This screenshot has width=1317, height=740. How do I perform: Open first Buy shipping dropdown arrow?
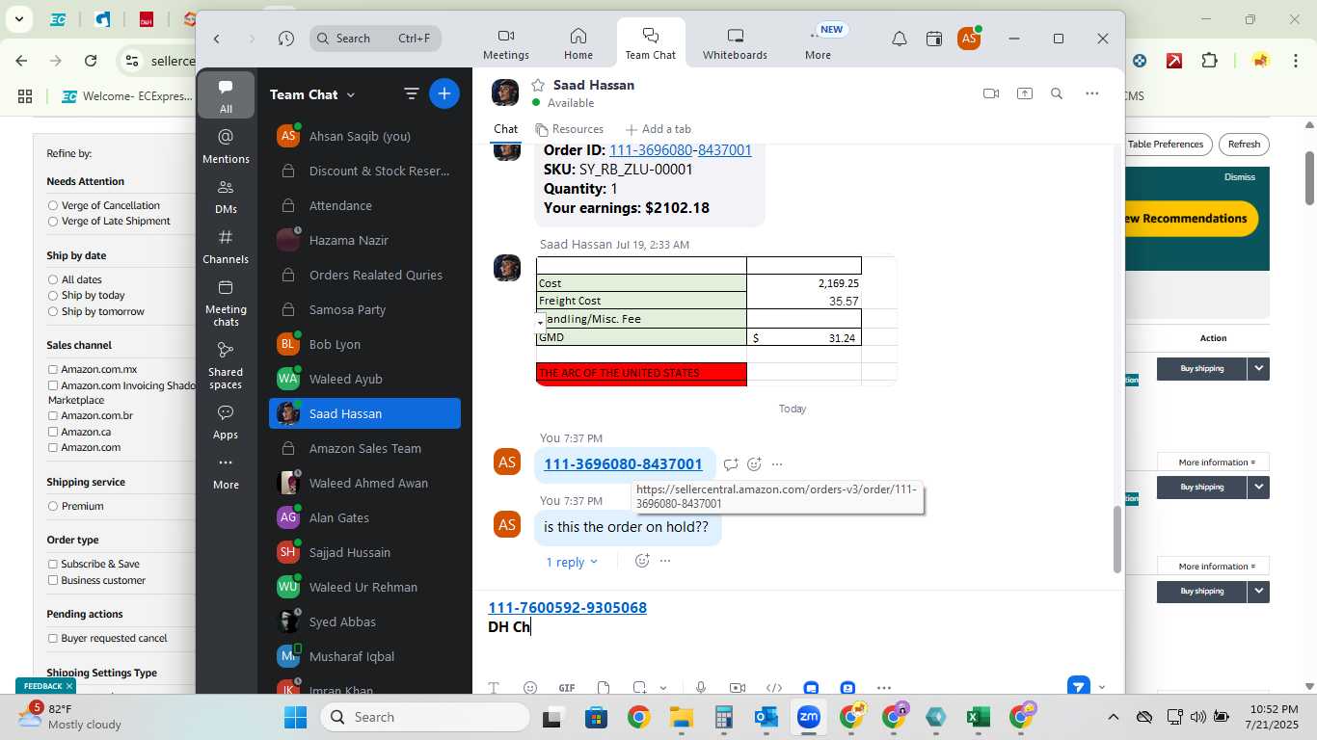tap(1258, 368)
